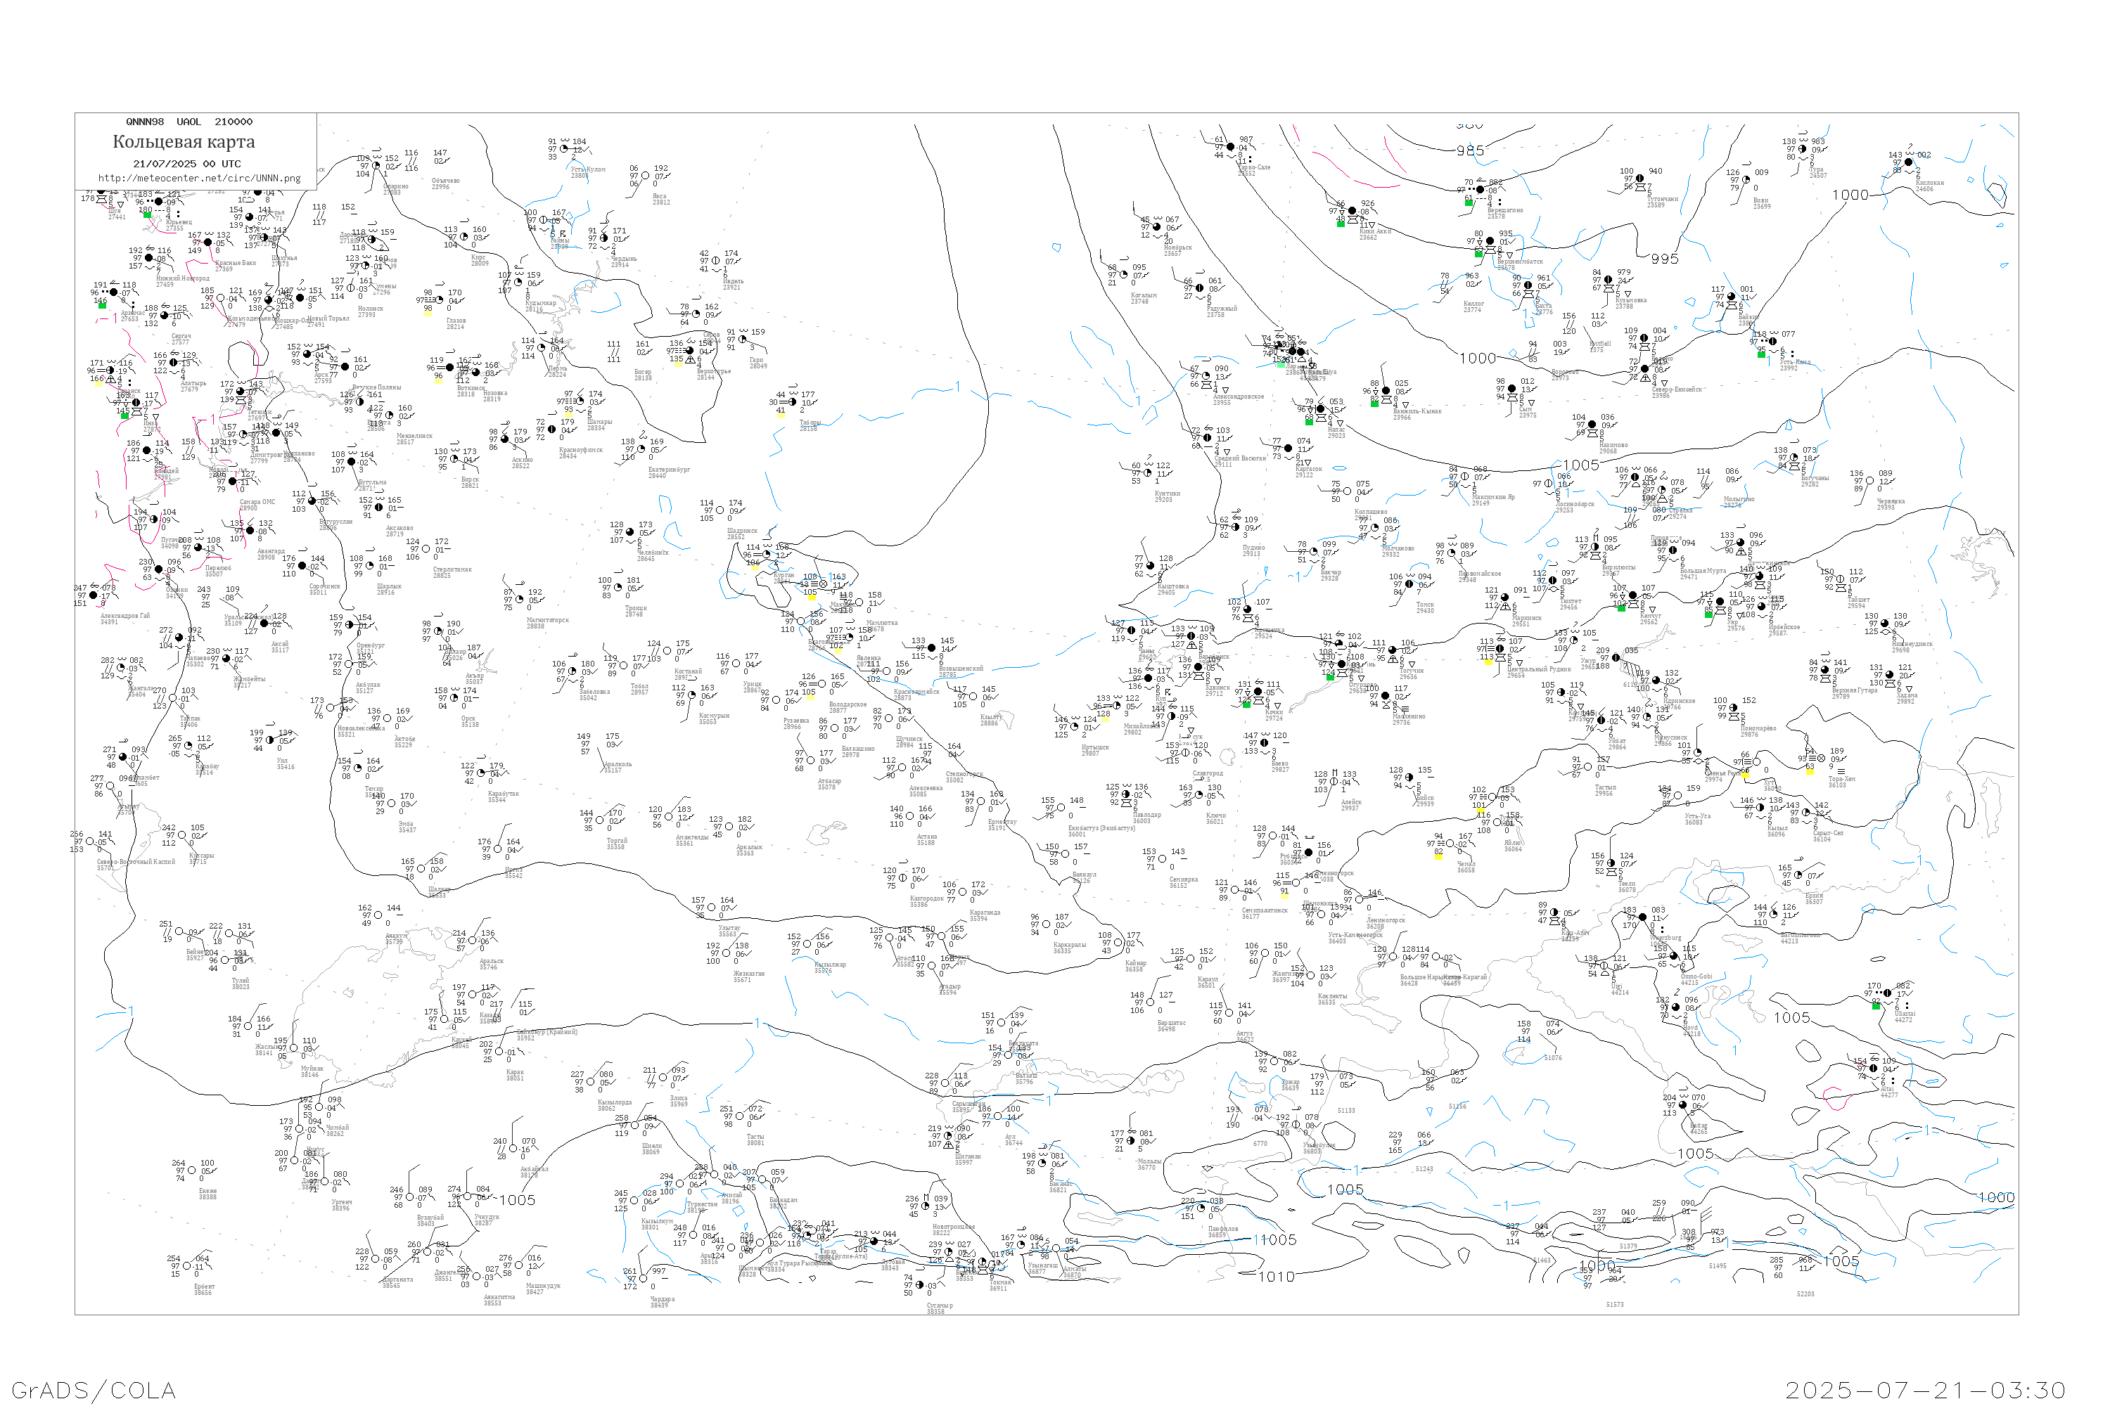The image size is (2110, 1406).
Task: Click the QNNN98 UAOL 210000 header code
Action: tap(189, 122)
